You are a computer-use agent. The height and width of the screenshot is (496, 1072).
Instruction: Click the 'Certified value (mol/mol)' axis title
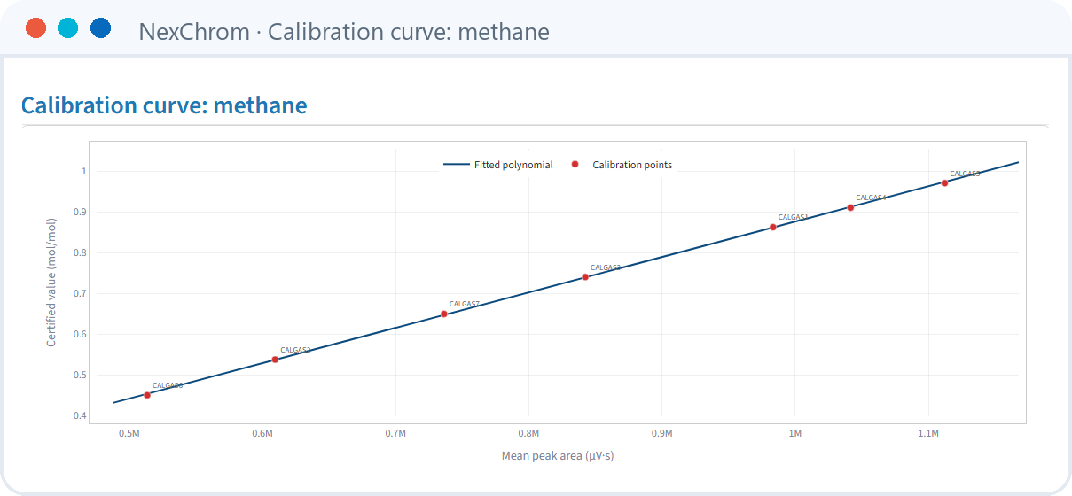(51, 283)
